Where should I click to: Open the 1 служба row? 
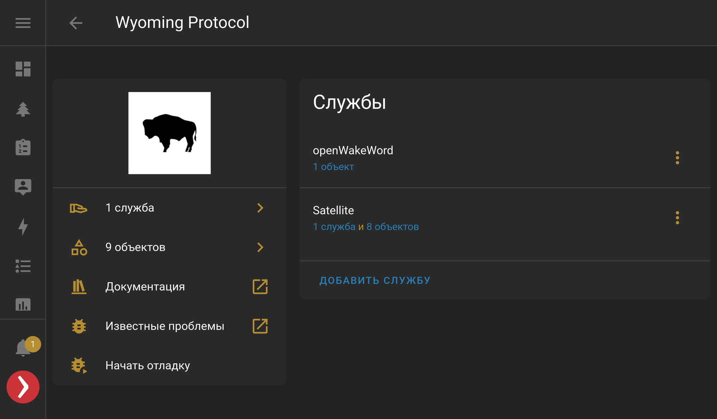click(170, 208)
